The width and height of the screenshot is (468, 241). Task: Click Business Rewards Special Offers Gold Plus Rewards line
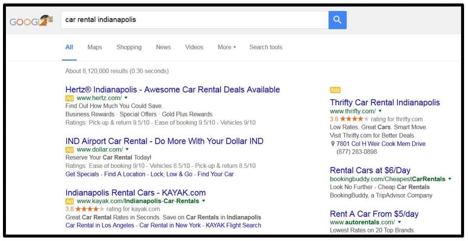tap(139, 114)
